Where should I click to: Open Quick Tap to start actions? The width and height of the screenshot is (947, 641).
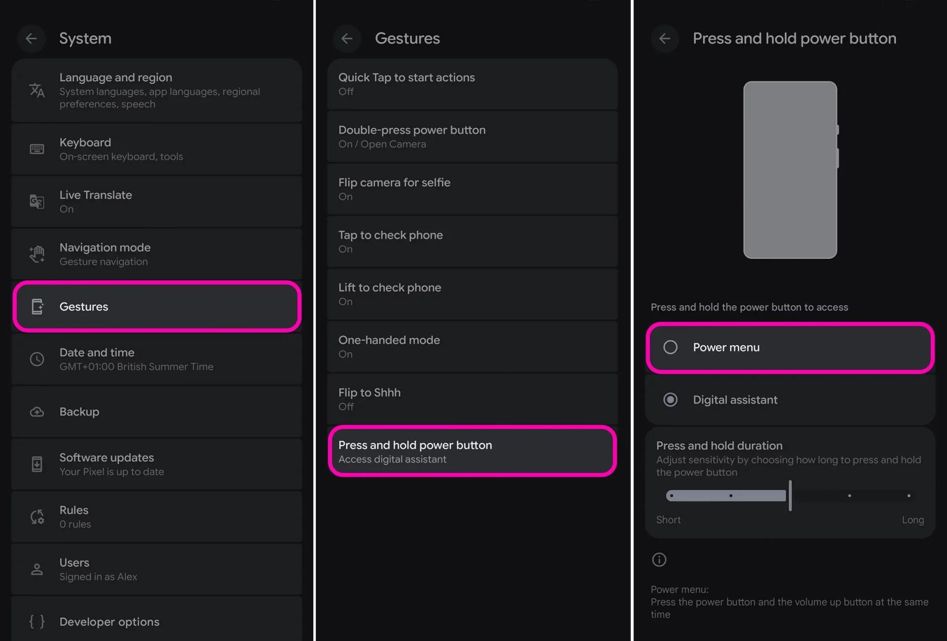click(472, 84)
